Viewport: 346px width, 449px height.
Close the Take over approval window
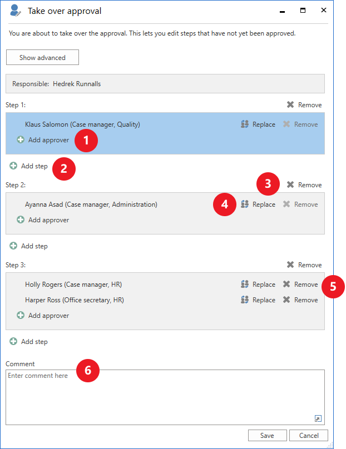(324, 10)
